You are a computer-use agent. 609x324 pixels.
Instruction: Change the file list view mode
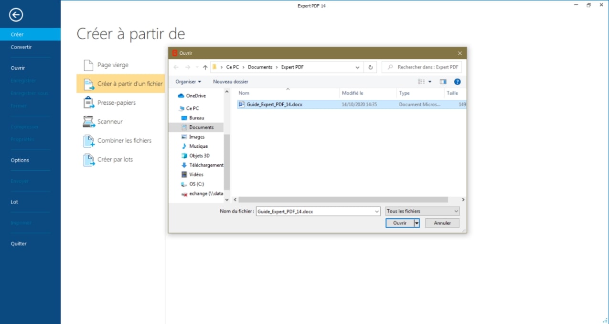tap(422, 81)
